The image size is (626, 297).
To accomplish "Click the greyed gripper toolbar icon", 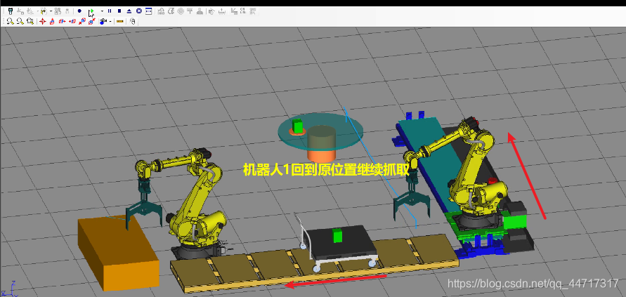I will tap(67, 11).
